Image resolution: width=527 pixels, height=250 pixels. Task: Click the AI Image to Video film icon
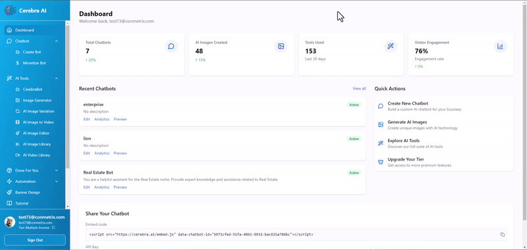pos(18,122)
